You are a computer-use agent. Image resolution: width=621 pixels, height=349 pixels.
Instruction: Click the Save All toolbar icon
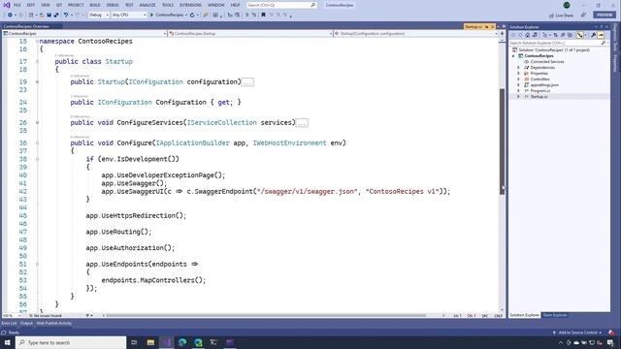pos(56,16)
